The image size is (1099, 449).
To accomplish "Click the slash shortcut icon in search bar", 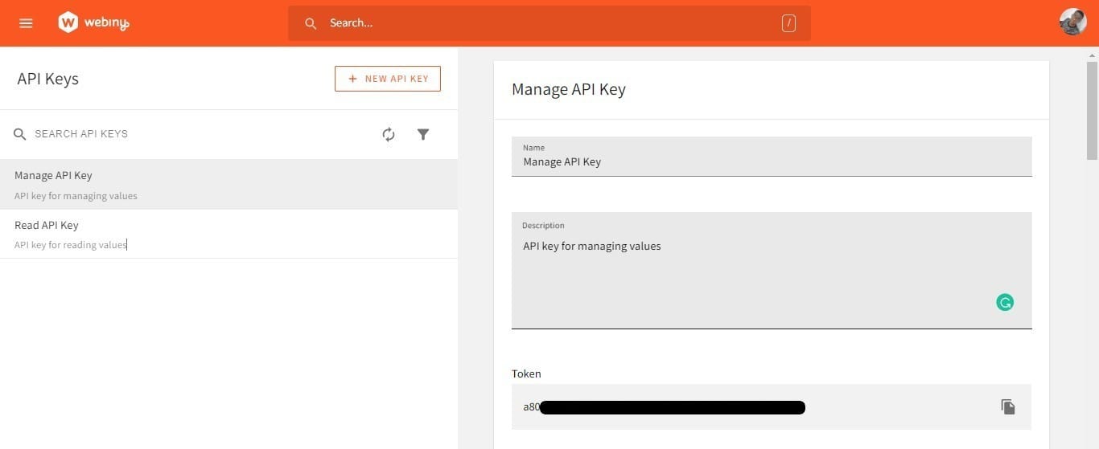I will click(x=788, y=23).
